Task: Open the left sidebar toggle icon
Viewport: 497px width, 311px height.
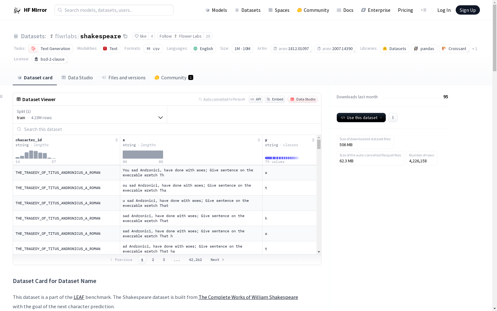Action: pos(2,96)
